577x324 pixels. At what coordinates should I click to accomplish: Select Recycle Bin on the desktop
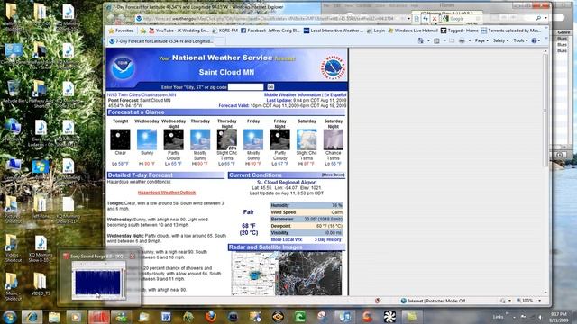point(14,92)
